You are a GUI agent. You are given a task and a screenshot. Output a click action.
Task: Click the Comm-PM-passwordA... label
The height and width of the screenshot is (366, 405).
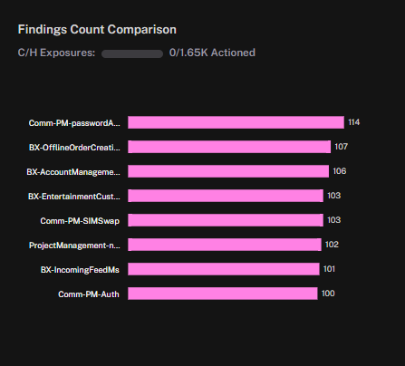point(74,123)
